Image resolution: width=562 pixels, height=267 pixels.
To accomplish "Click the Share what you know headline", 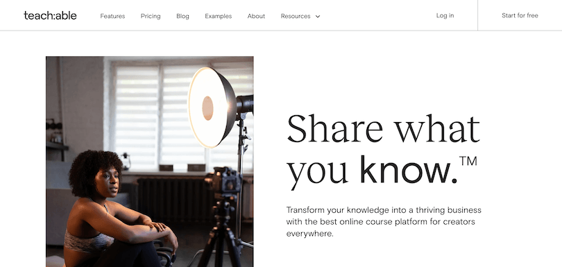I will [384, 152].
